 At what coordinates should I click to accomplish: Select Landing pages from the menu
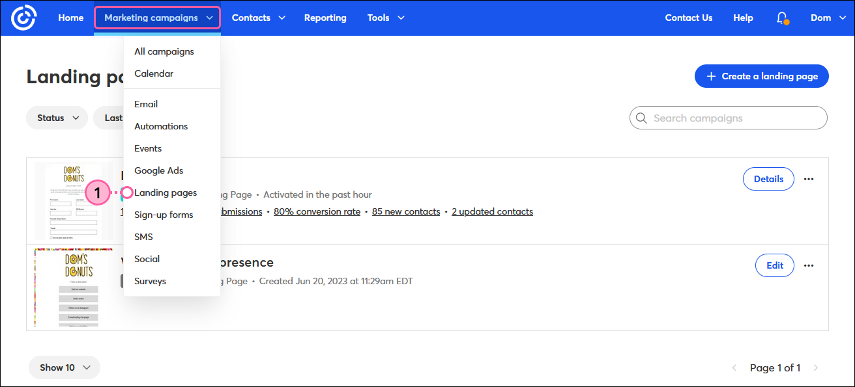[166, 193]
